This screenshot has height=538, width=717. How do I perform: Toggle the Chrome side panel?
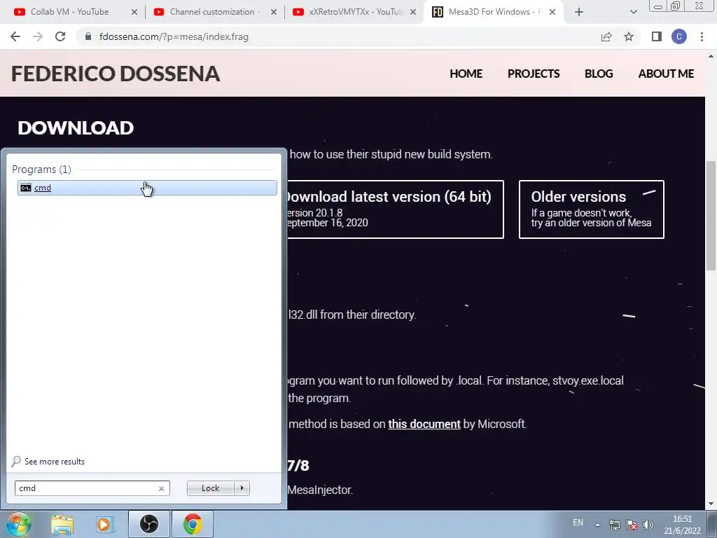click(x=657, y=36)
